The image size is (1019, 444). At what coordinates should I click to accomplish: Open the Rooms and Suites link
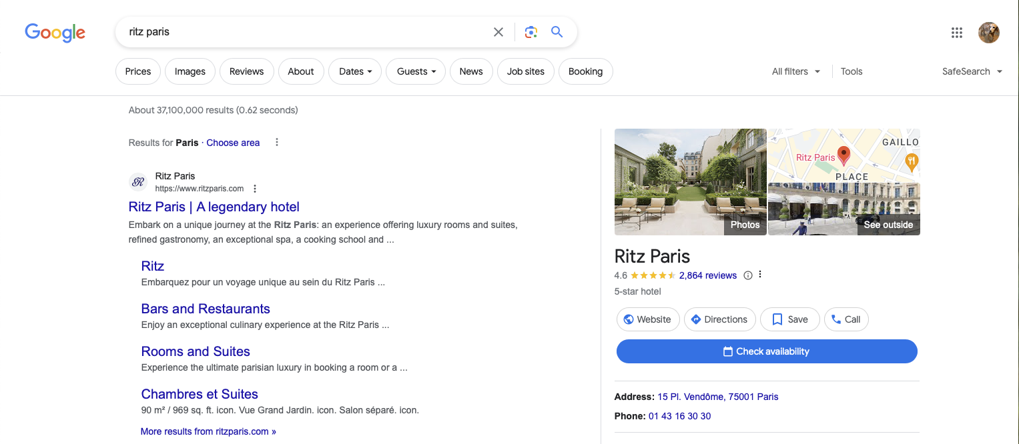coord(196,351)
